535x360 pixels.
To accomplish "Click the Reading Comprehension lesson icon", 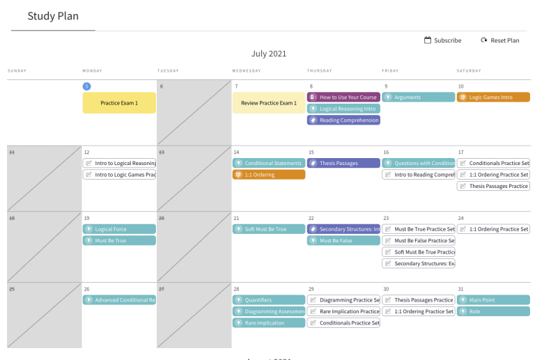I will [313, 120].
